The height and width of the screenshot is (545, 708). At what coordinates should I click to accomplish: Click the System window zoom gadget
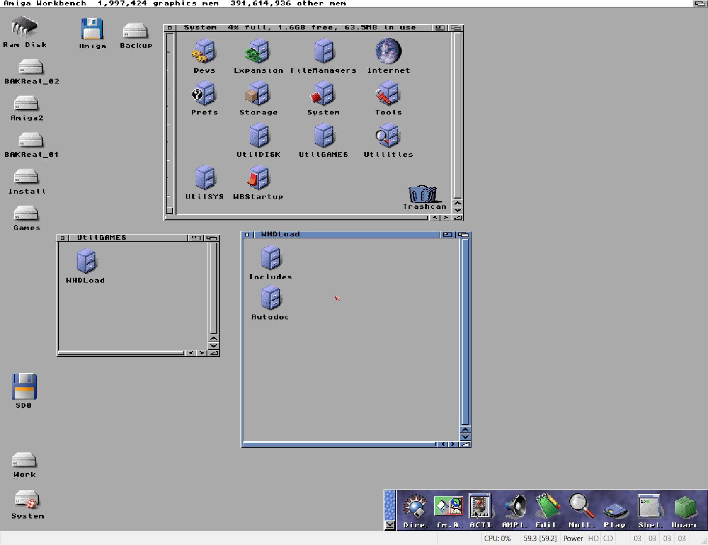coord(440,28)
